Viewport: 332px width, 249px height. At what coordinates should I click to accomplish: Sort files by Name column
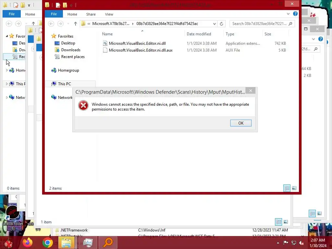107,34
